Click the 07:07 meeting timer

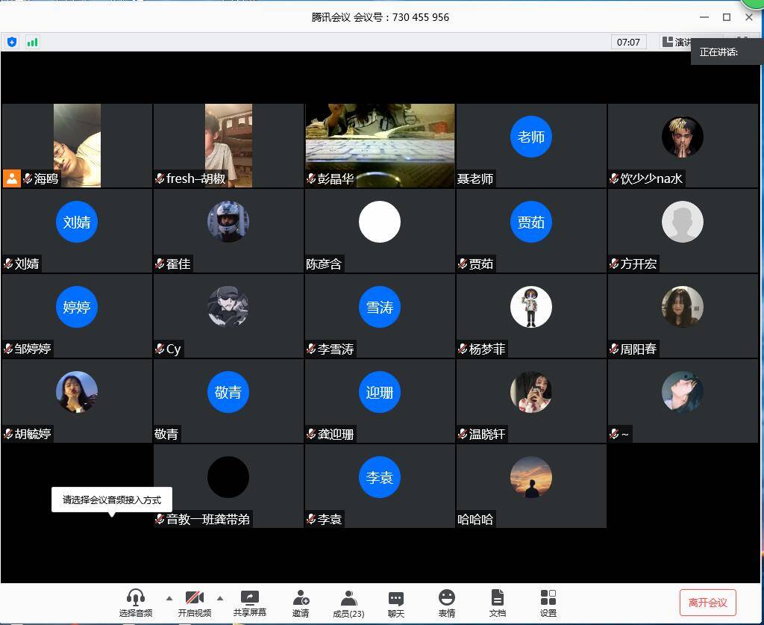point(628,42)
